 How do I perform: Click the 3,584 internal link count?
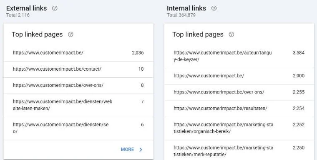(299, 53)
